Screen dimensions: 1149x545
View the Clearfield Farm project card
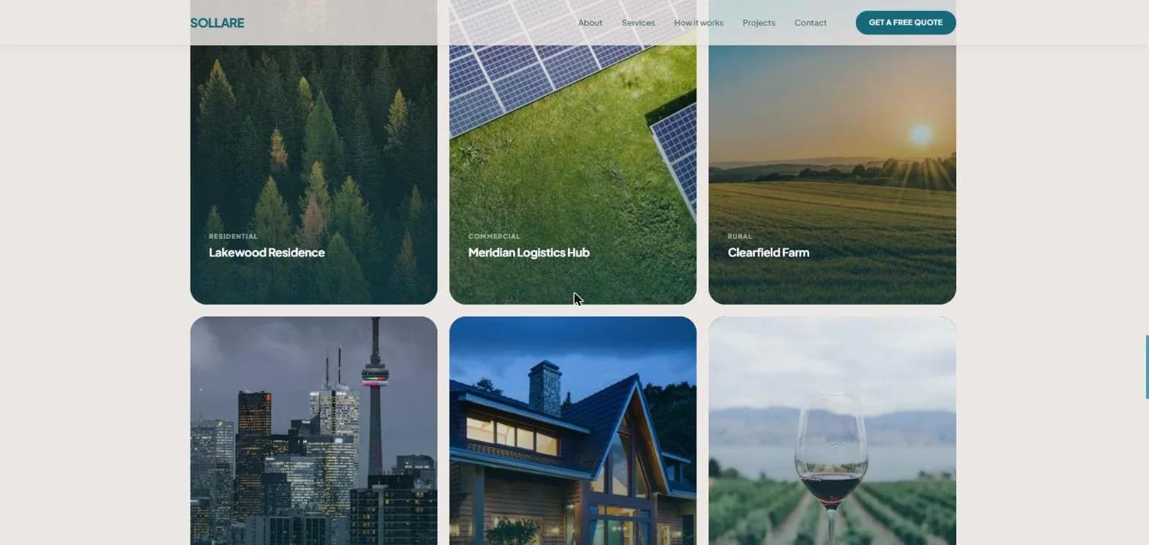pyautogui.click(x=832, y=152)
